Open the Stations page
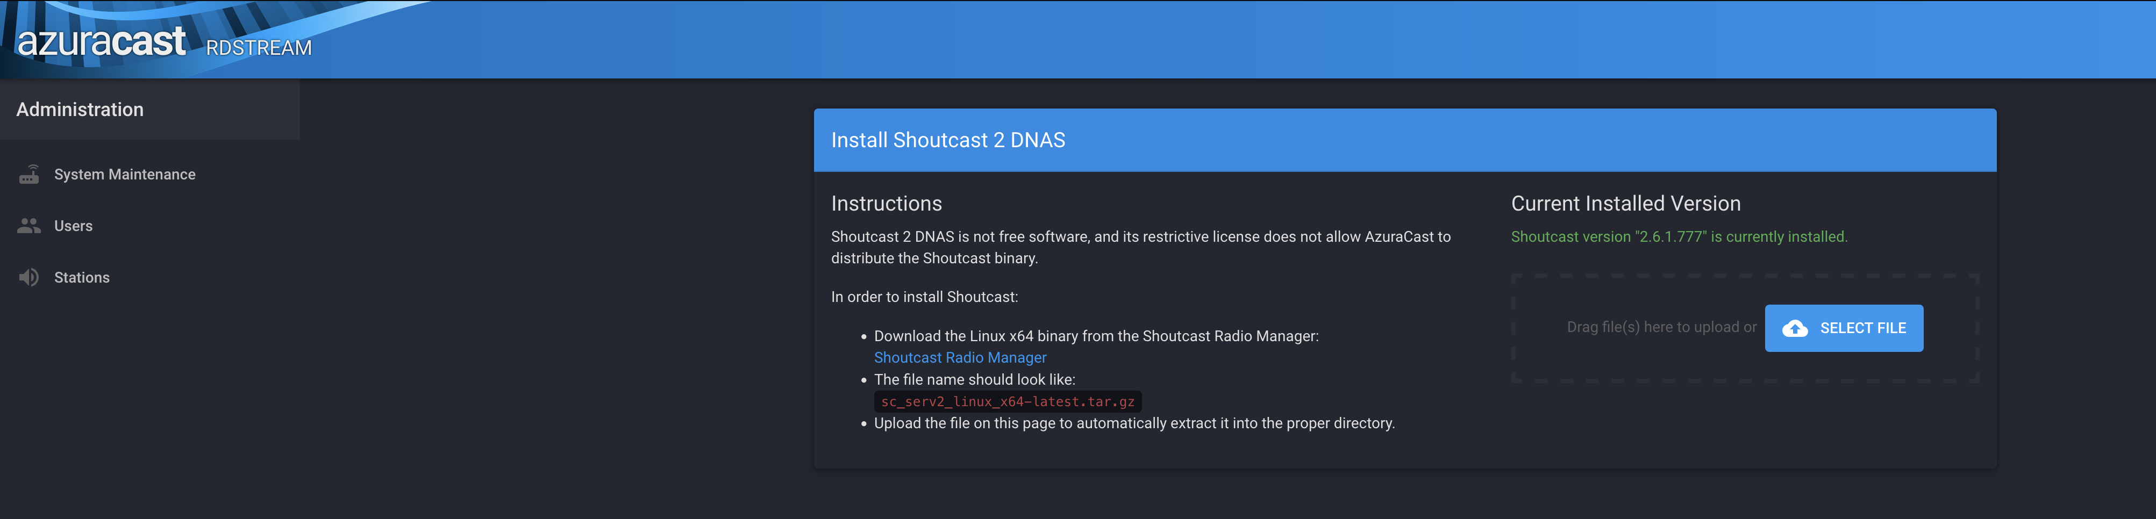2156x519 pixels. [81, 277]
